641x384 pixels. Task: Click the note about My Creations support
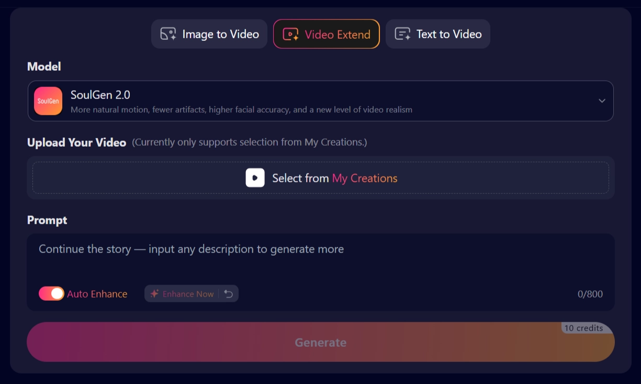[250, 142]
